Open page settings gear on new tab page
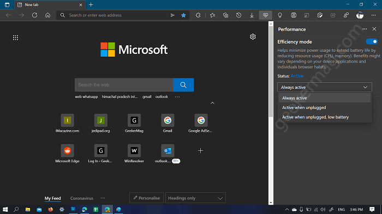The width and height of the screenshot is (382, 214). point(253,36)
